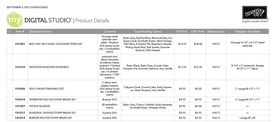Tick the checkbox cell for item 131314
Screen dimensions: 274x122
(x=9, y=67)
